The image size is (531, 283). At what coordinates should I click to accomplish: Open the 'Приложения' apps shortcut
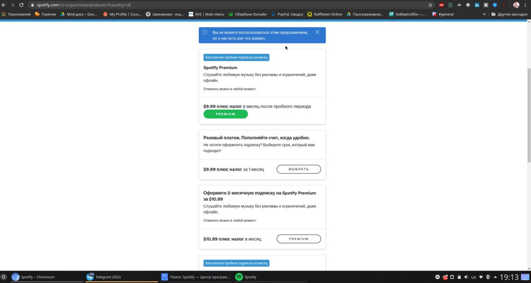pyautogui.click(x=16, y=14)
